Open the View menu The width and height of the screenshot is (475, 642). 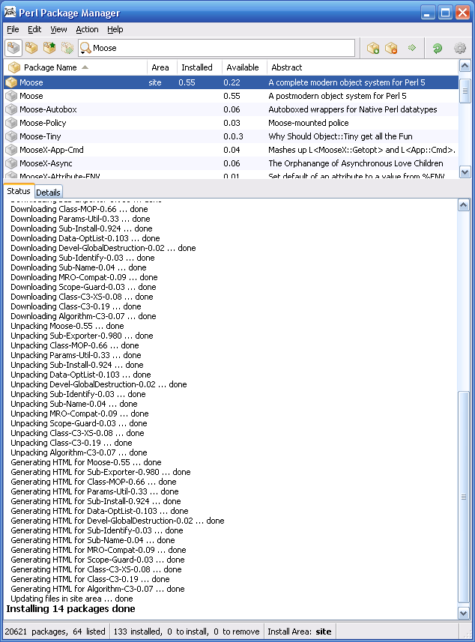coord(58,29)
